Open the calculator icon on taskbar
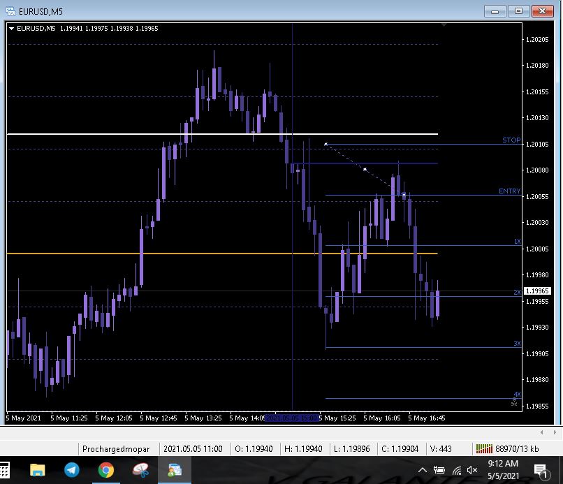 [x=4, y=470]
